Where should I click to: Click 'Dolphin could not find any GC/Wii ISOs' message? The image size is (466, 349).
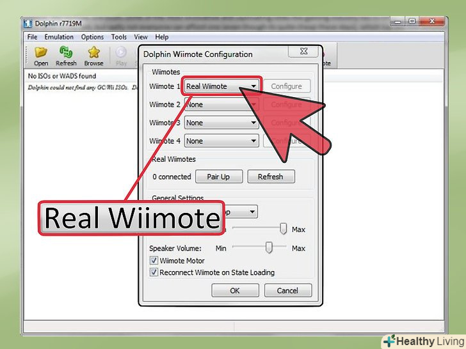click(x=83, y=88)
